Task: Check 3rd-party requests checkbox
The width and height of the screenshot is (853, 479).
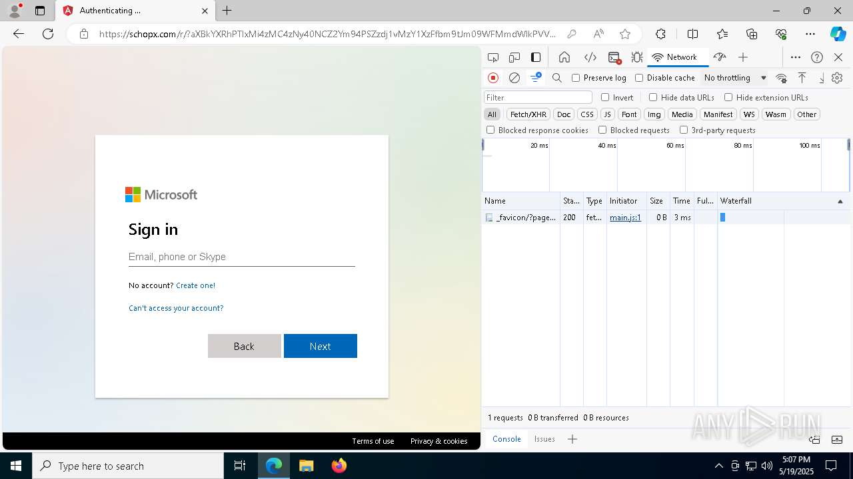Action: [684, 130]
